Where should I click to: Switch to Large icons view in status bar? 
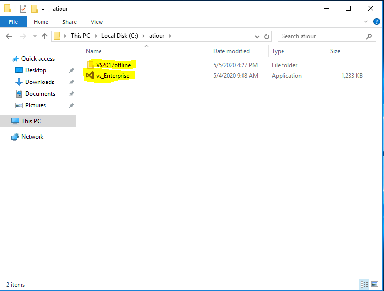pyautogui.click(x=374, y=284)
